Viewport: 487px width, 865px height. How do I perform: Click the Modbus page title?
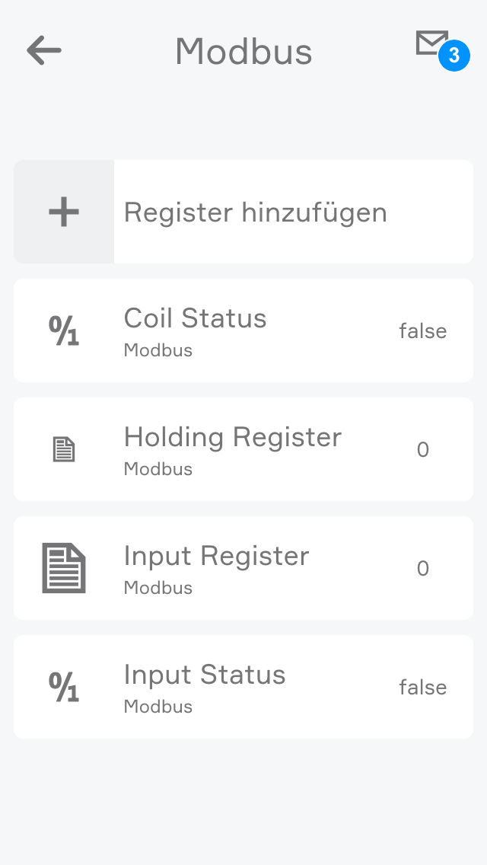(x=243, y=52)
